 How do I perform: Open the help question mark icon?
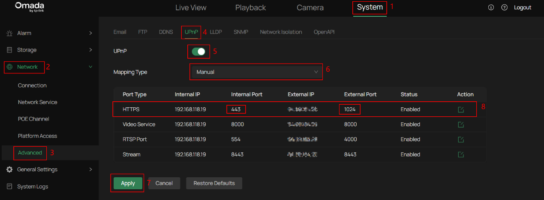[x=505, y=8]
